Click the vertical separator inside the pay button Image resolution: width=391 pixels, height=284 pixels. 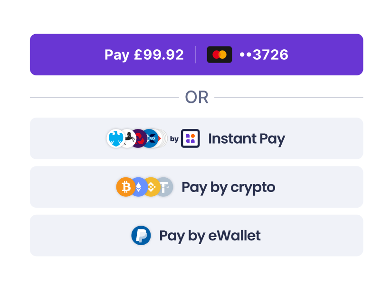coord(196,55)
